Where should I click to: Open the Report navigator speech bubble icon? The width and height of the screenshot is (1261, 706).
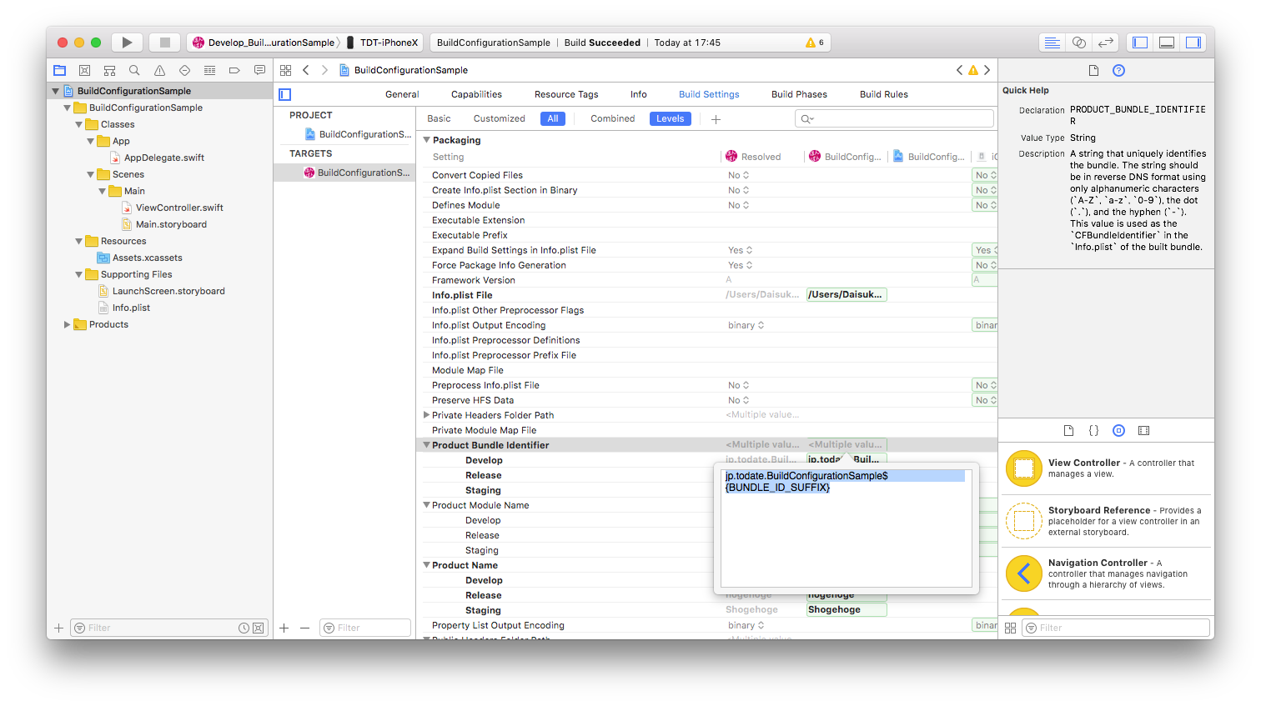point(259,70)
